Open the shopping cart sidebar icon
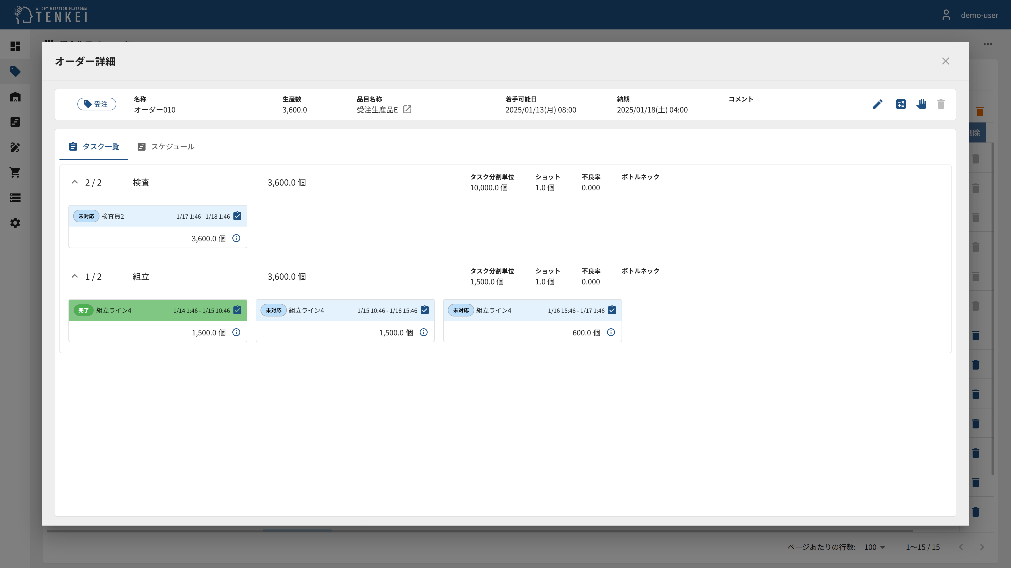Screen dimensions: 1011x568 click(x=15, y=172)
